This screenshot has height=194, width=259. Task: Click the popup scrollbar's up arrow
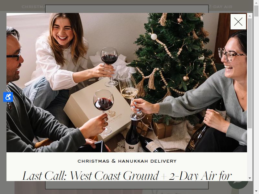click(x=250, y=16)
